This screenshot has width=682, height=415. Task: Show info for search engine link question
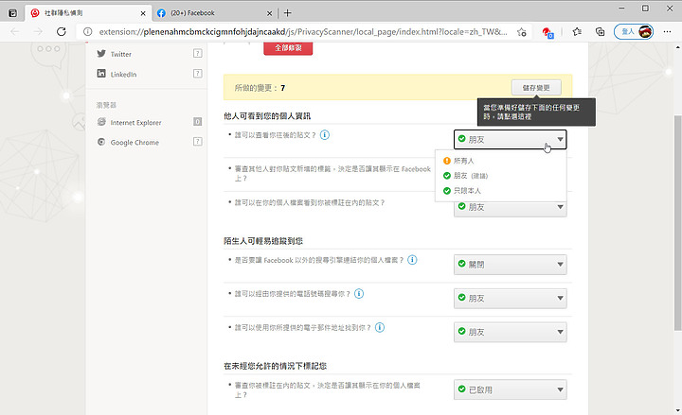click(x=412, y=260)
